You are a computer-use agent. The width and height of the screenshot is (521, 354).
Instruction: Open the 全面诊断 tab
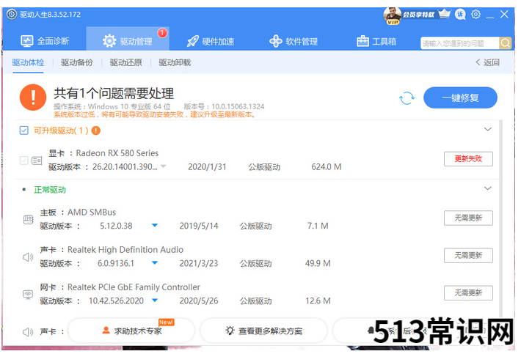coord(45,41)
